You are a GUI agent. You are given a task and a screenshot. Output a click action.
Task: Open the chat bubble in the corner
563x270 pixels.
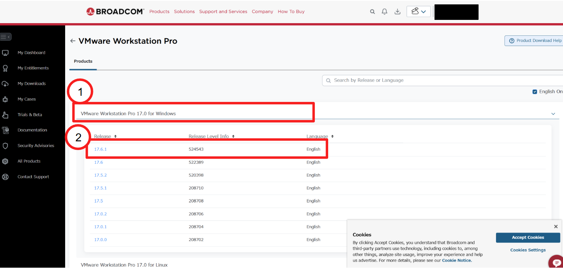pyautogui.click(x=556, y=262)
